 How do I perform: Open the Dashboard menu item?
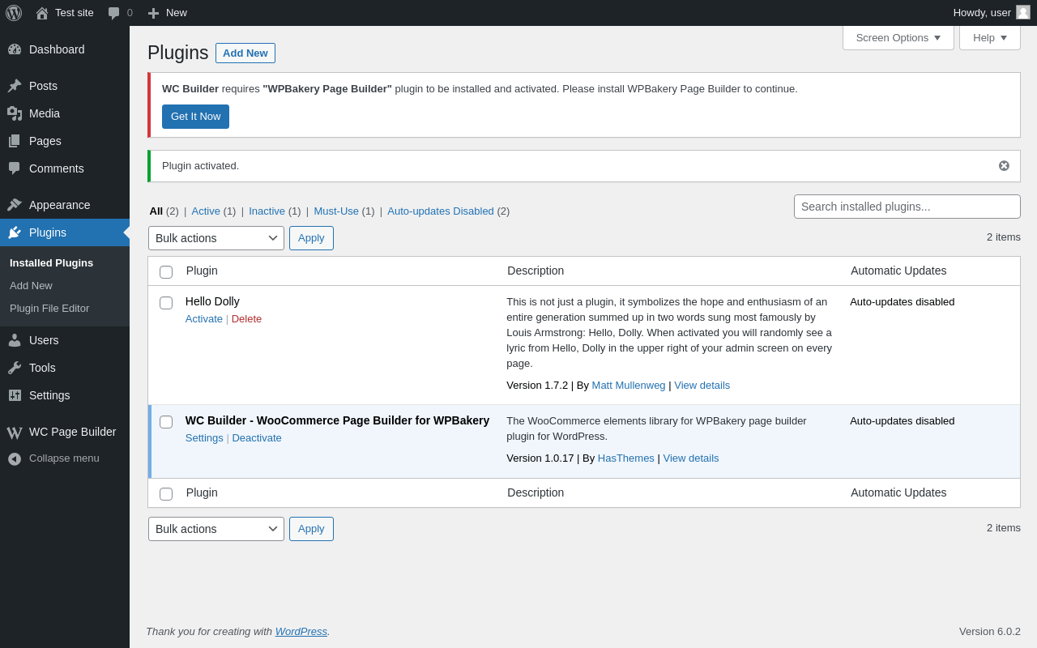[57, 49]
